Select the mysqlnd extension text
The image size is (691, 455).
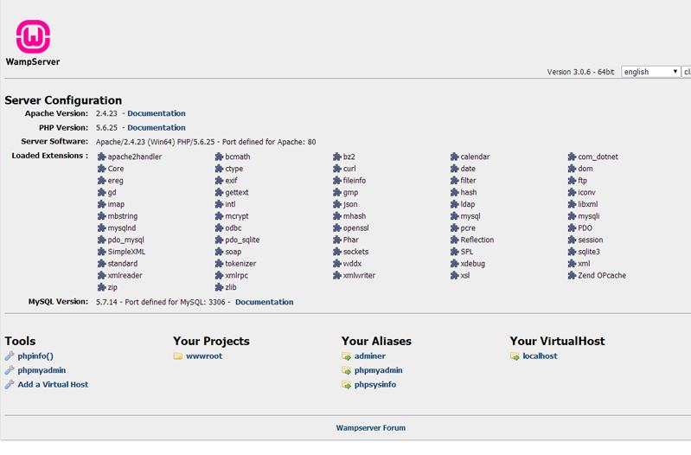[x=122, y=228]
